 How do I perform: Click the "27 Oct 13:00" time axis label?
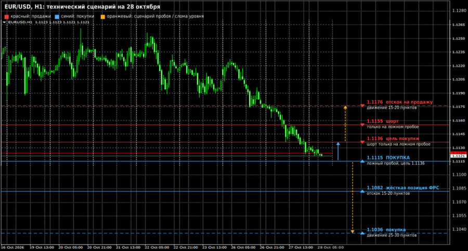(x=301, y=247)
